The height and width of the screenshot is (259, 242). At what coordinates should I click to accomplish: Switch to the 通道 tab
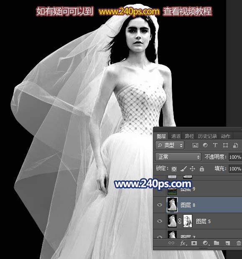[x=176, y=136]
